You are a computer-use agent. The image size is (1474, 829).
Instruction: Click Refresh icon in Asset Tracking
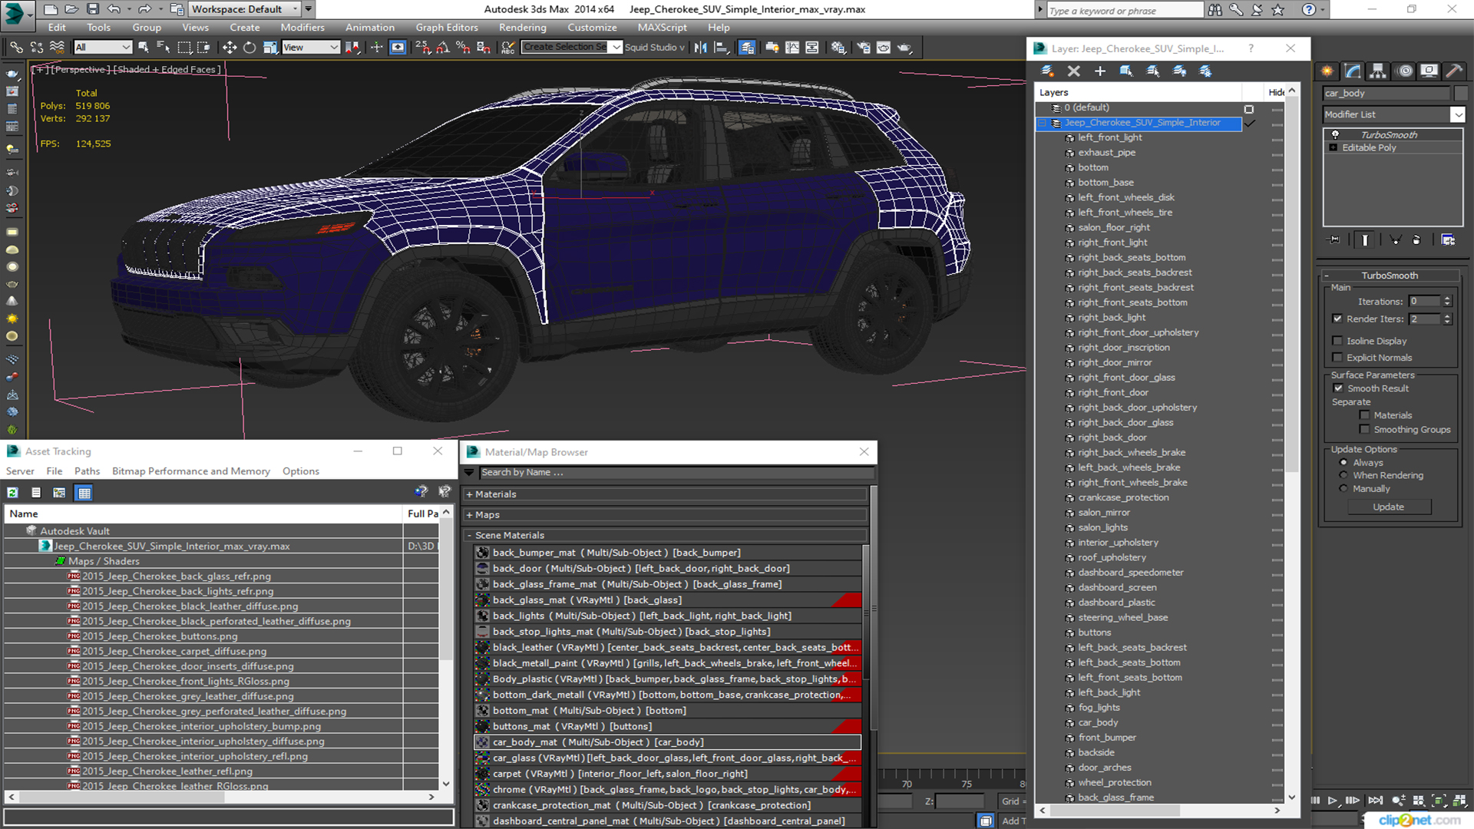(13, 493)
